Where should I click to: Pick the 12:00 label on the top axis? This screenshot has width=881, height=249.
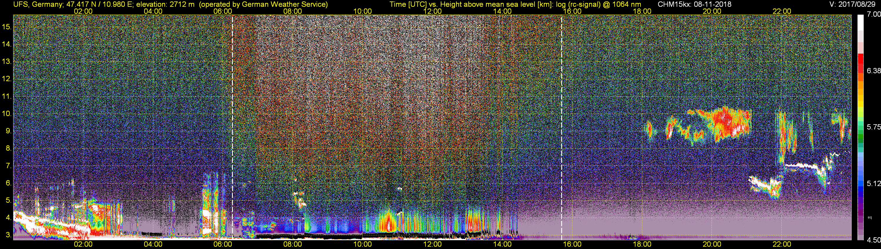point(433,11)
